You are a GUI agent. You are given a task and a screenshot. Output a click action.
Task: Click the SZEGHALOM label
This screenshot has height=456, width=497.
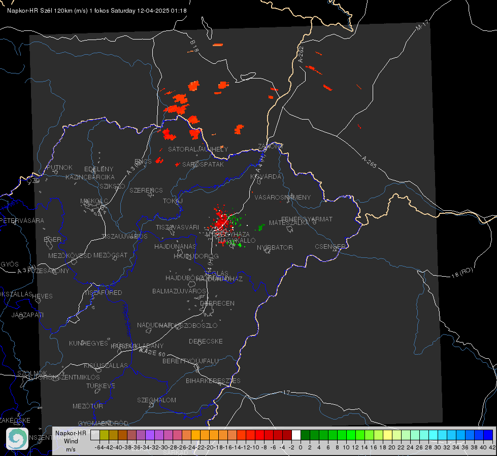[x=156, y=400]
